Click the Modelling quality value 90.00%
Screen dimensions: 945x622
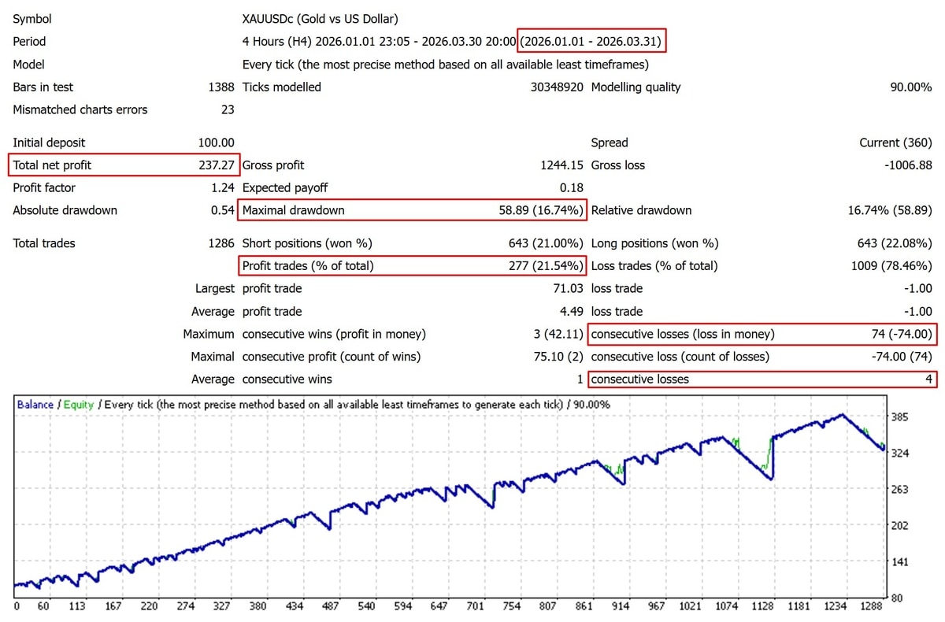click(910, 87)
